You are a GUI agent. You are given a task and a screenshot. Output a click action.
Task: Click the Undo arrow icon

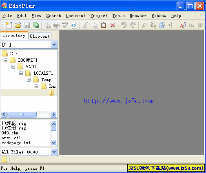(x=124, y=25)
